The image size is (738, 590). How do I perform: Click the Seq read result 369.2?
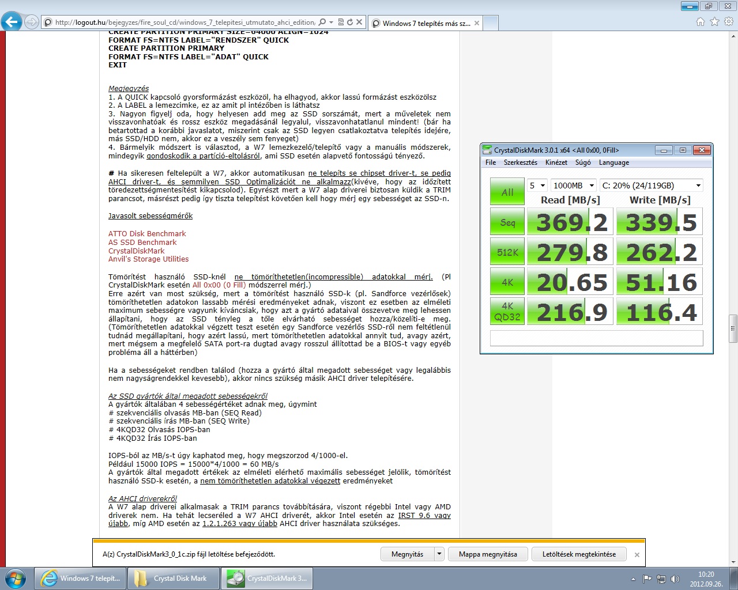pos(571,222)
